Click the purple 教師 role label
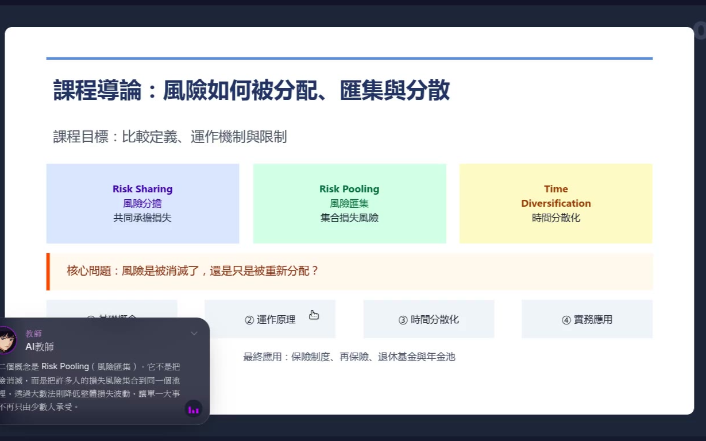706x441 pixels. (x=33, y=334)
